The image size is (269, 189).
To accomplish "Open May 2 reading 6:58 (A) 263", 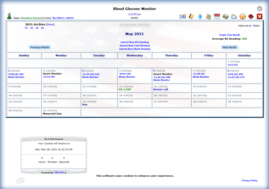I will pyautogui.click(x=16, y=74).
